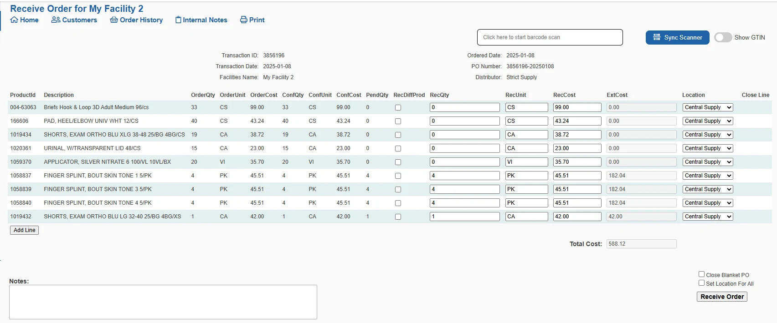This screenshot has width=777, height=323.
Task: Click the Print link text
Action: pyautogui.click(x=257, y=20)
